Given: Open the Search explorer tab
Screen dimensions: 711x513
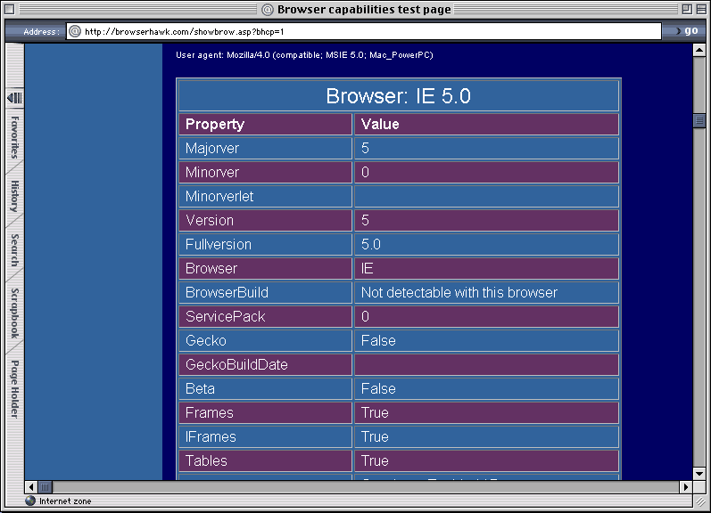Looking at the screenshot, I should click(15, 250).
